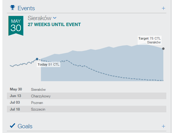Add a new event with the plus icon
Viewport: 172px width, 133px height.
click(x=163, y=8)
